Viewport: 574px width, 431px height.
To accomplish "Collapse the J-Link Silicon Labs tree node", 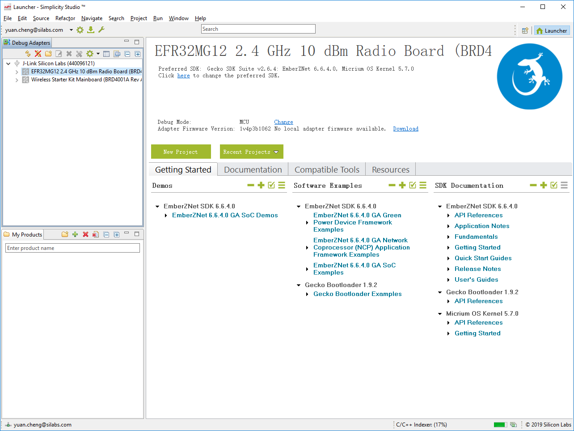I will pos(8,63).
